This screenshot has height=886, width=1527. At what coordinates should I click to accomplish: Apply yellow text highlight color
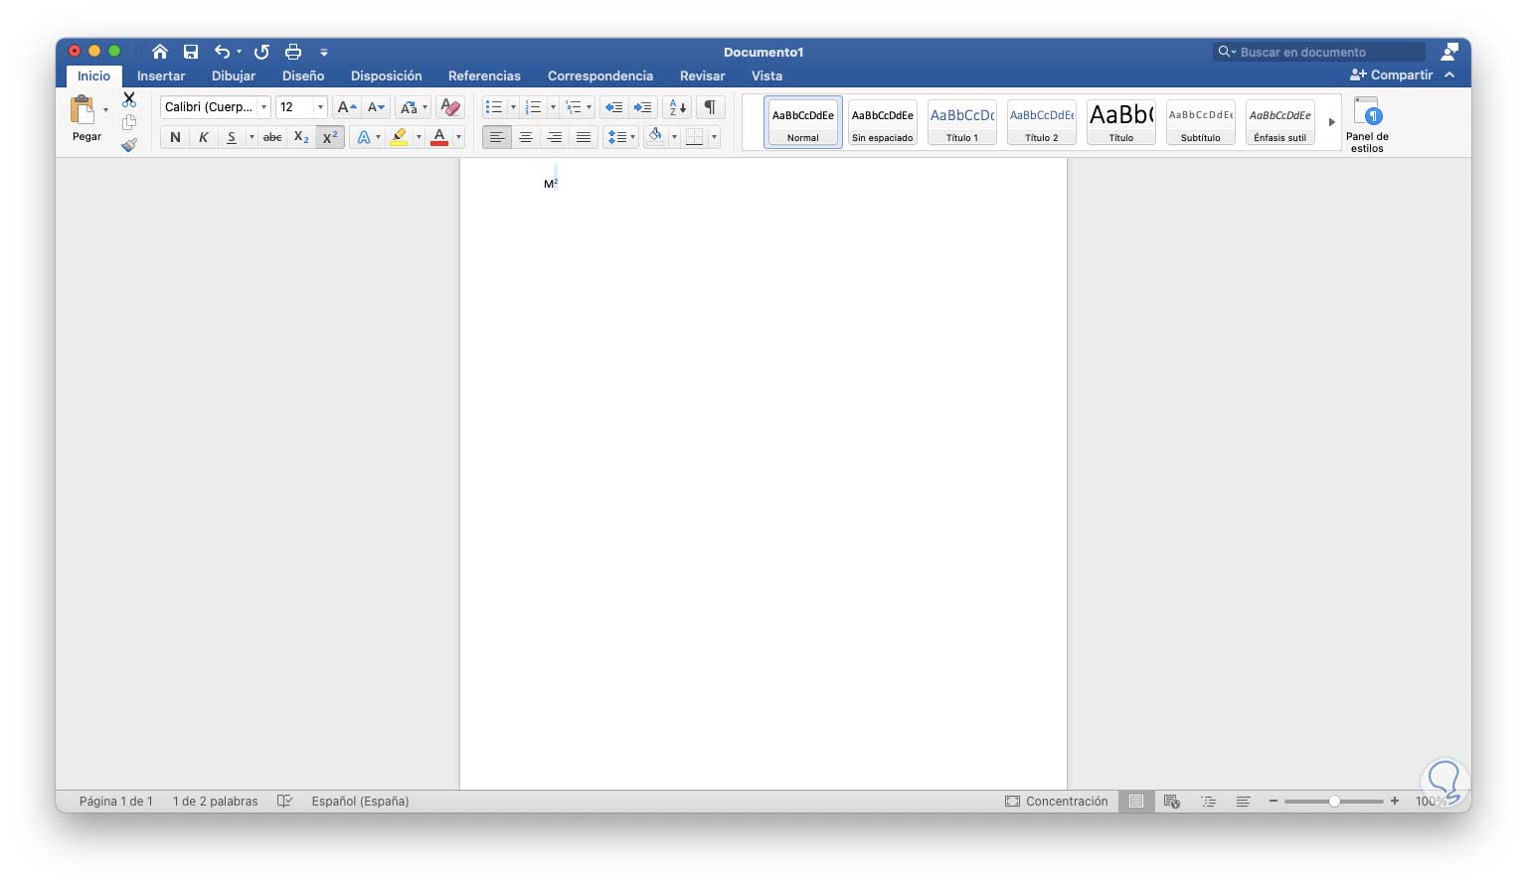(x=399, y=137)
